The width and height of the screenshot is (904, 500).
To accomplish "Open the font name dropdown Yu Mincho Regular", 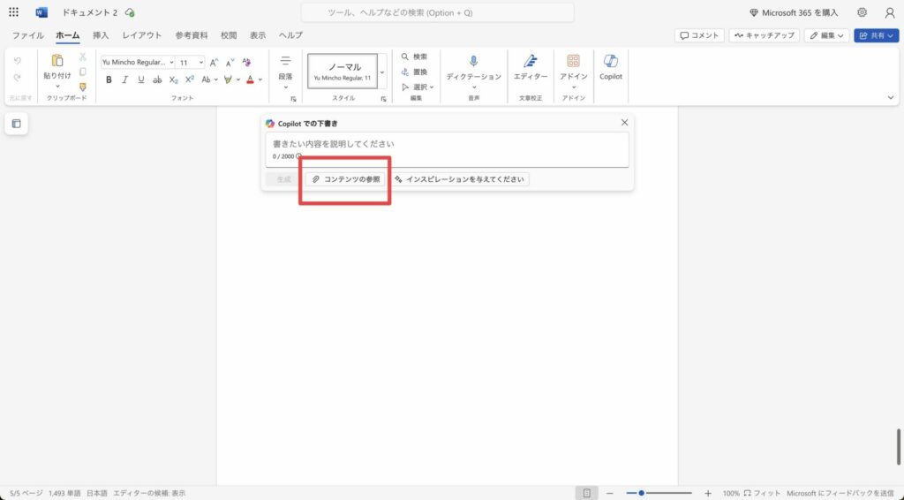I will (137, 63).
